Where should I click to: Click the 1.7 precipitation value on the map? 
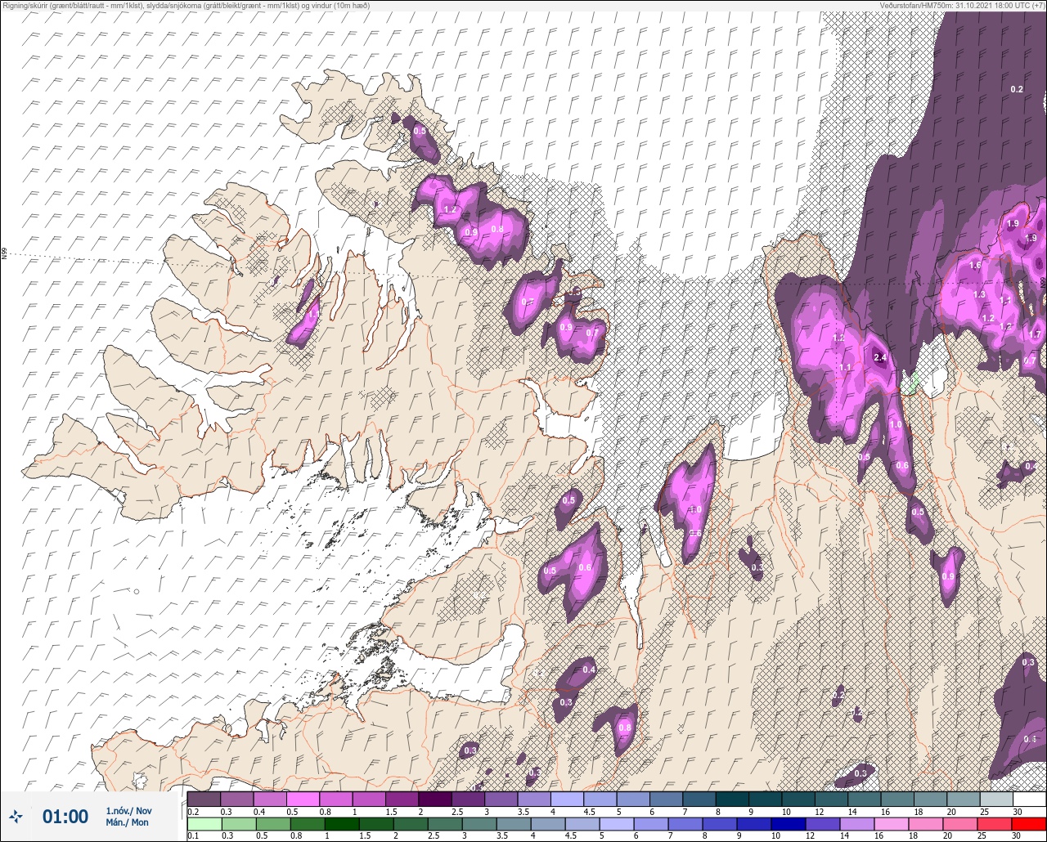1035,334
